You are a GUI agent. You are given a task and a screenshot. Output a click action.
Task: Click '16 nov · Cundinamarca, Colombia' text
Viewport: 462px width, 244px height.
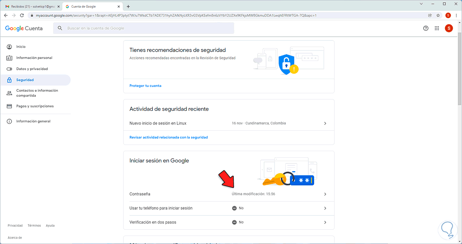click(x=259, y=123)
